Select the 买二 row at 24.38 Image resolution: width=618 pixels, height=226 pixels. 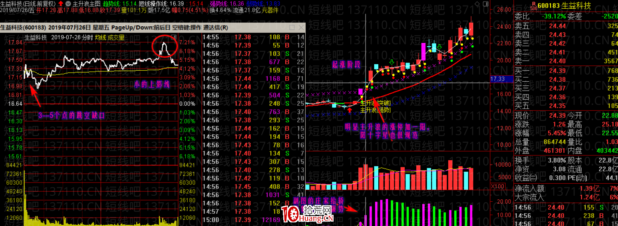tap(566, 79)
